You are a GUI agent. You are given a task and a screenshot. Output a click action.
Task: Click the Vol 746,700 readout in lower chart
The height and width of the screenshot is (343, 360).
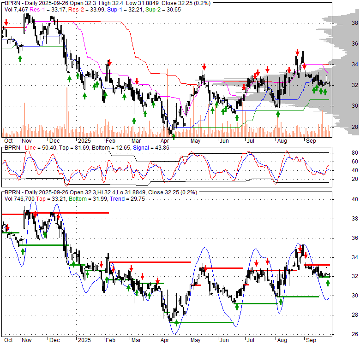(x=19, y=199)
